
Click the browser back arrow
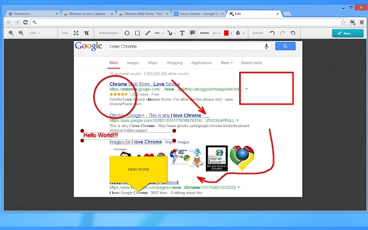(x=9, y=22)
